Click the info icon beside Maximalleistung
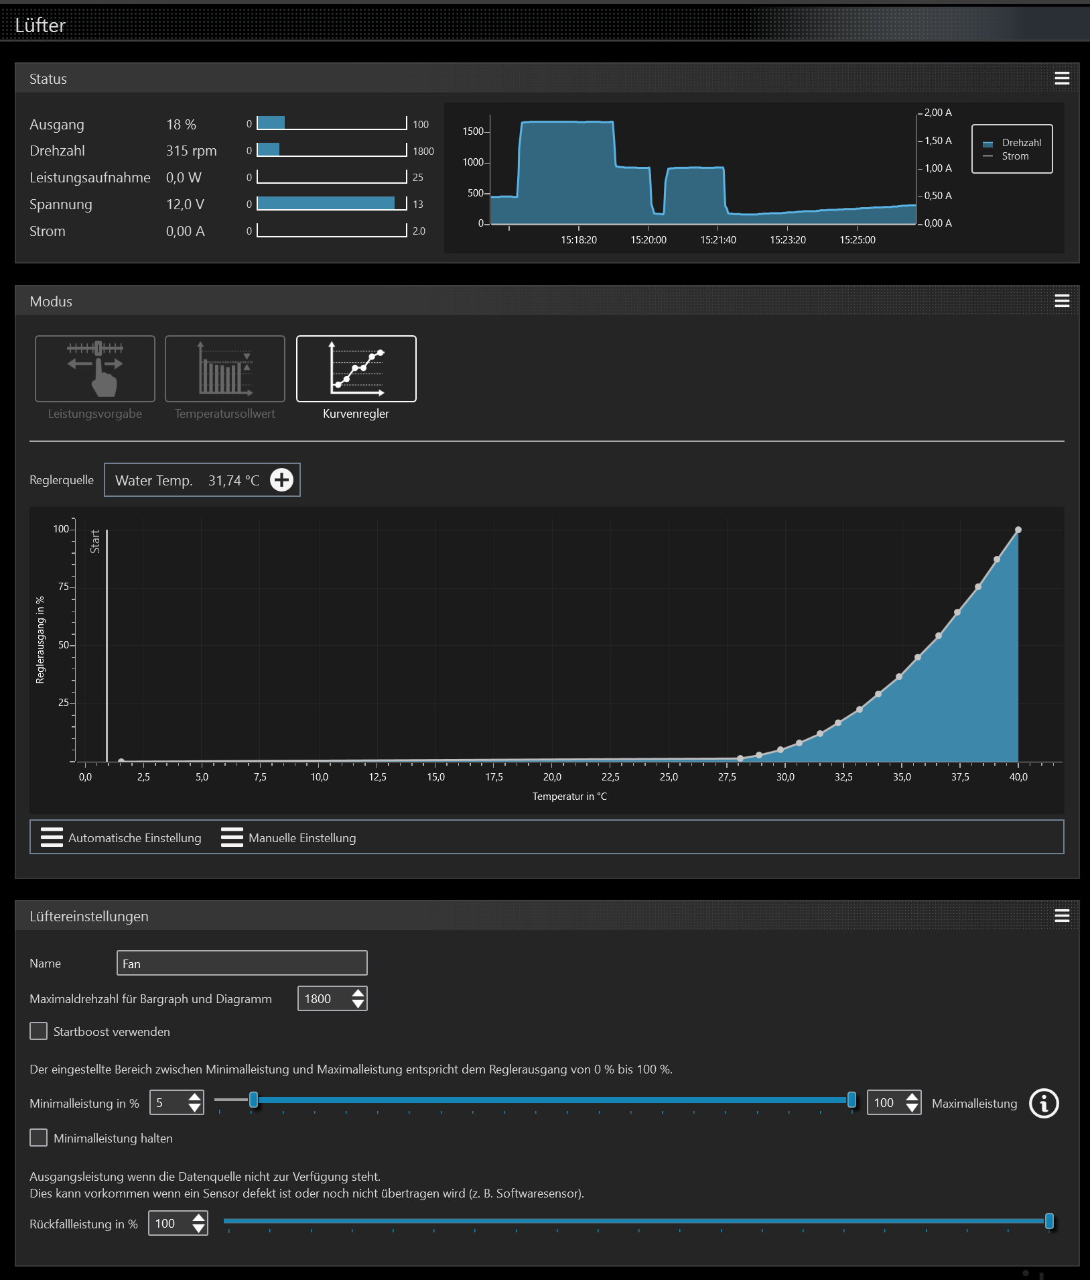This screenshot has height=1280, width=1090. (1043, 1103)
